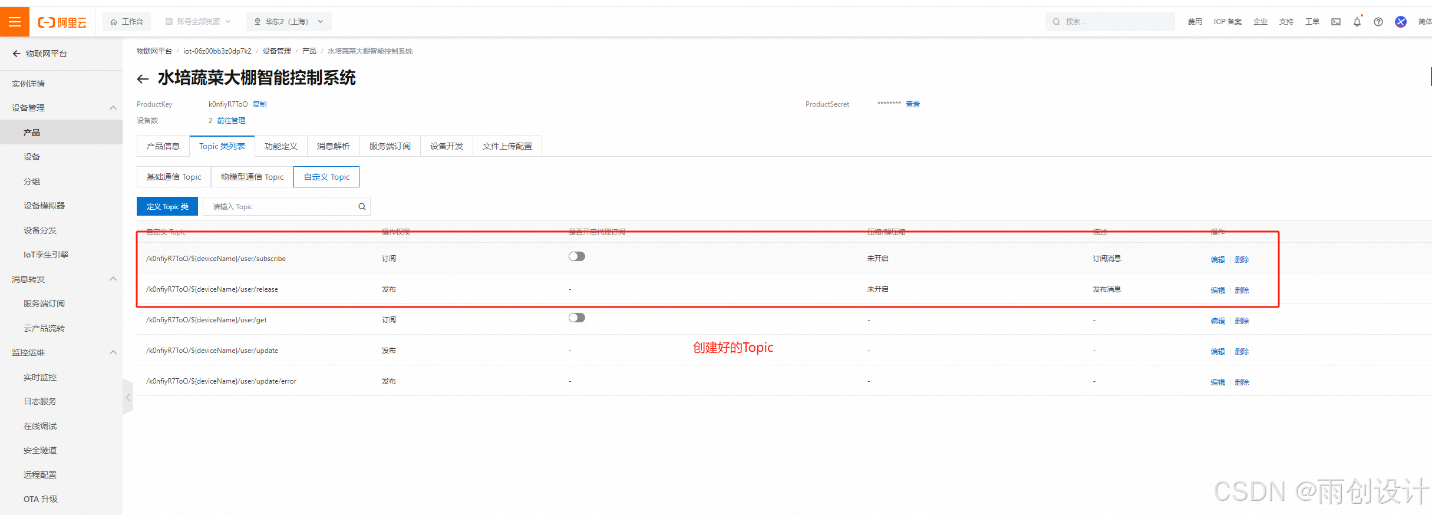Open the help question mark icon
This screenshot has width=1432, height=515.
click(1378, 22)
